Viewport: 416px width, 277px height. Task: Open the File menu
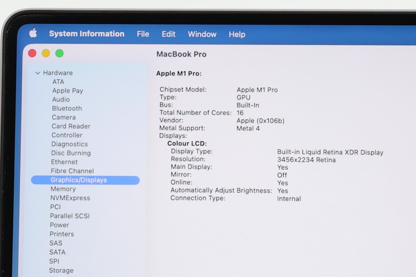[143, 34]
